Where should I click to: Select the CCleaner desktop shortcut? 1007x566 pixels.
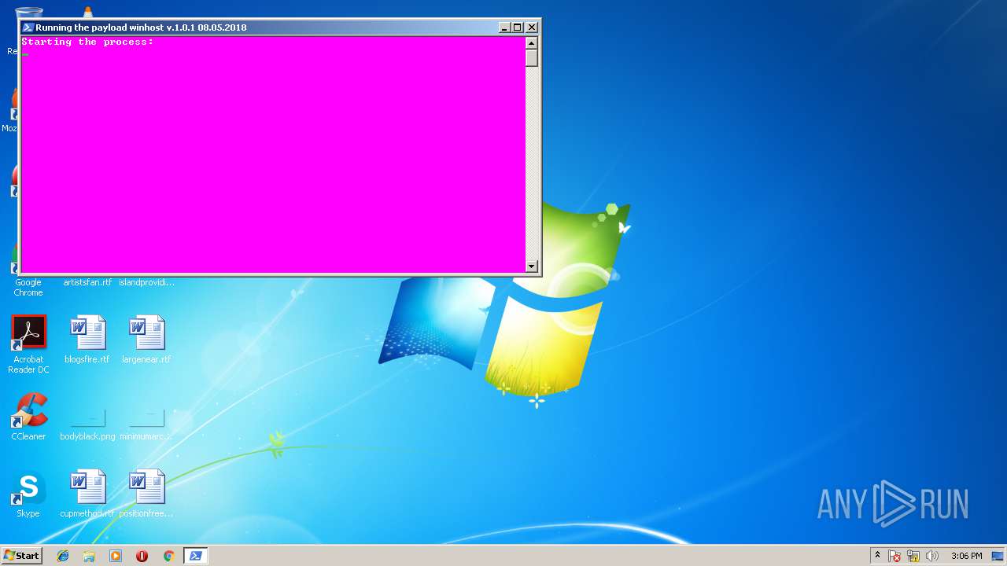point(28,417)
